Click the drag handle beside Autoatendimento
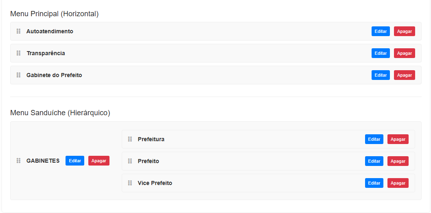The height and width of the screenshot is (213, 431). (x=18, y=31)
